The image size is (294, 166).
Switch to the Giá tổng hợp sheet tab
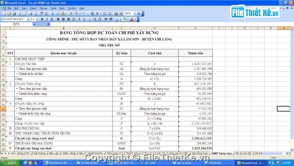[200, 154]
